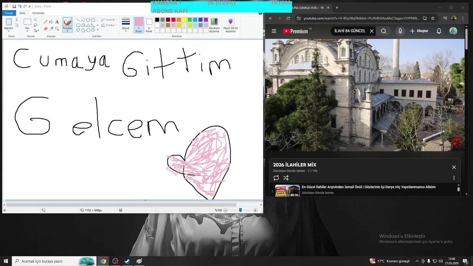Open Chrome media controls icon
Viewport: 473px width, 266px height.
pos(445,18)
